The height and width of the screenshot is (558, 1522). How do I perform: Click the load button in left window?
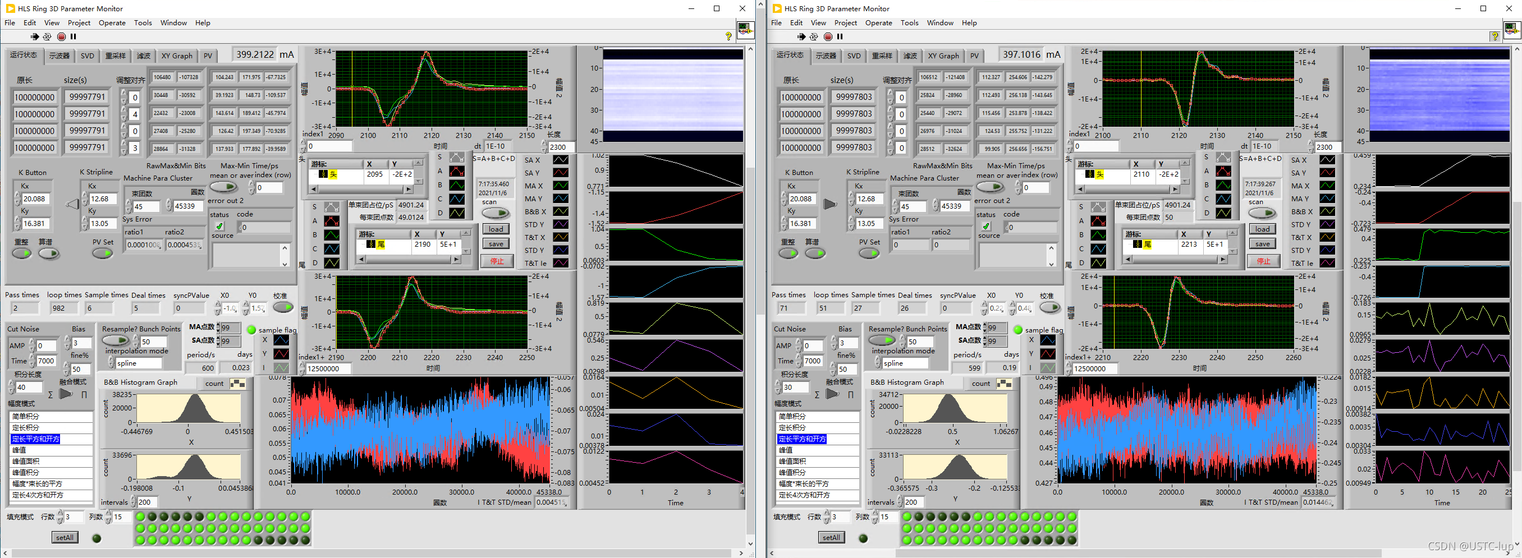[496, 229]
